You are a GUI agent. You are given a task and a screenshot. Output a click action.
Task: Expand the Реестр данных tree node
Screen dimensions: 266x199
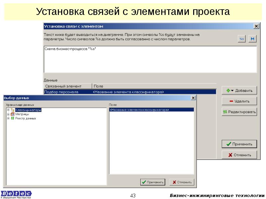8,118
